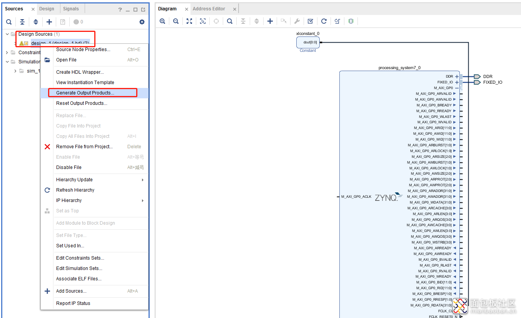Close the Diagram tab

click(187, 9)
